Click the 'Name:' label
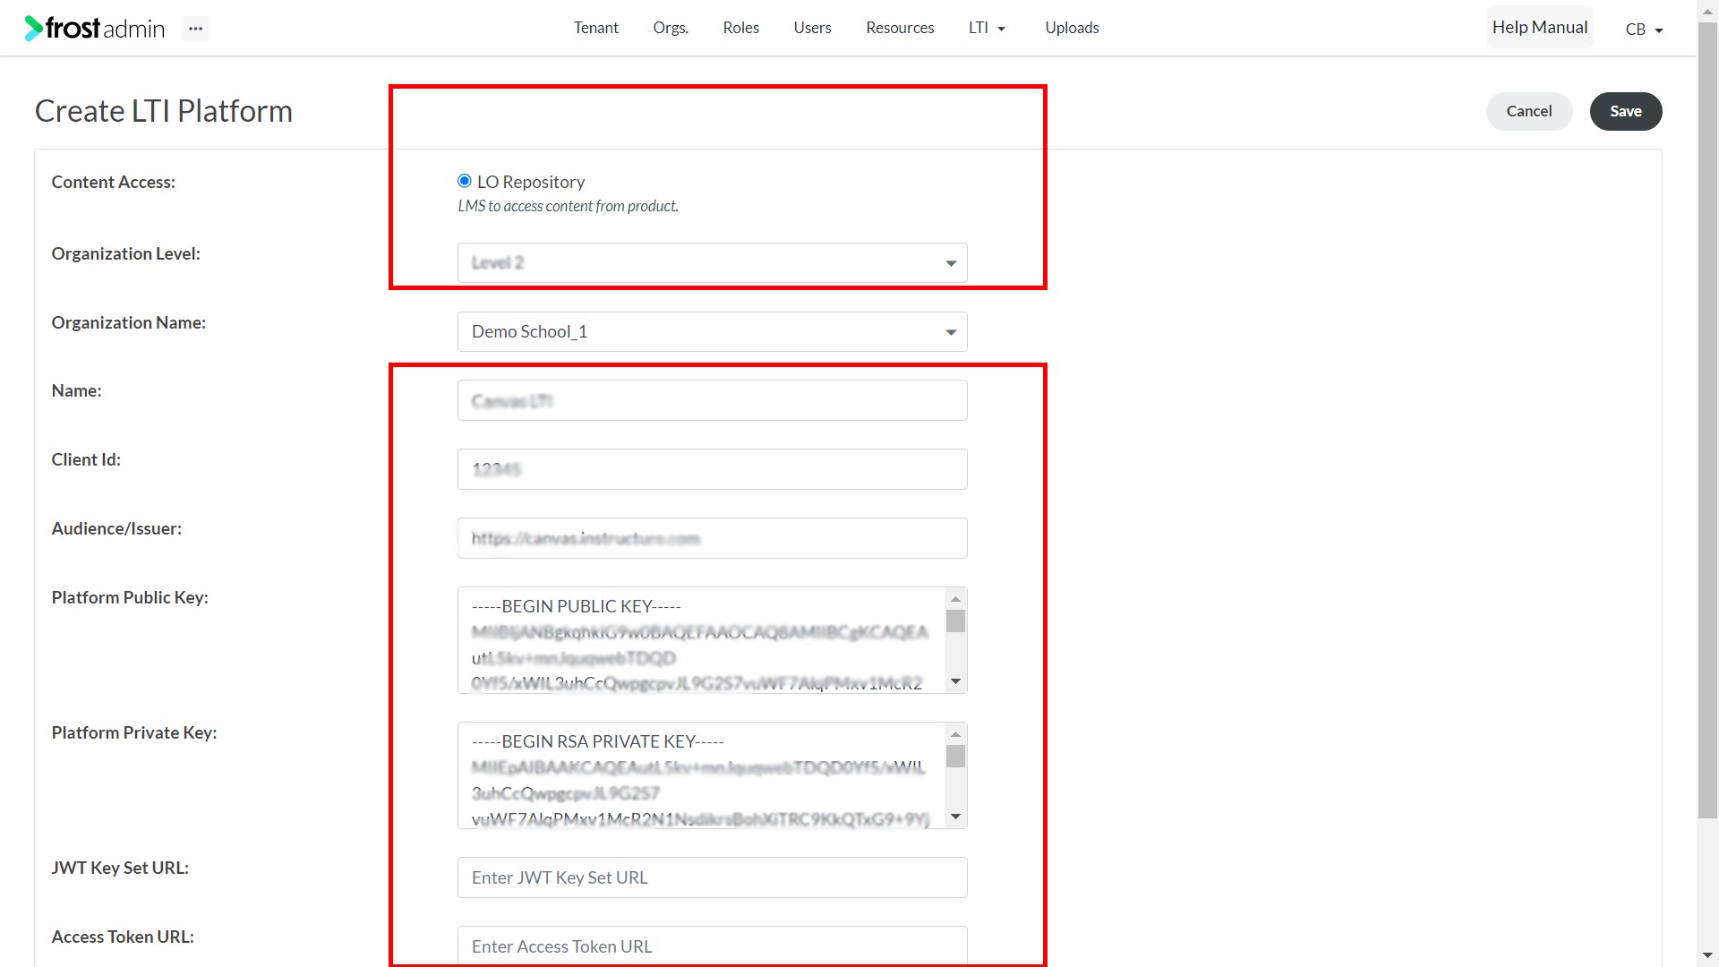Screen dimensions: 1719x967 pos(77,390)
